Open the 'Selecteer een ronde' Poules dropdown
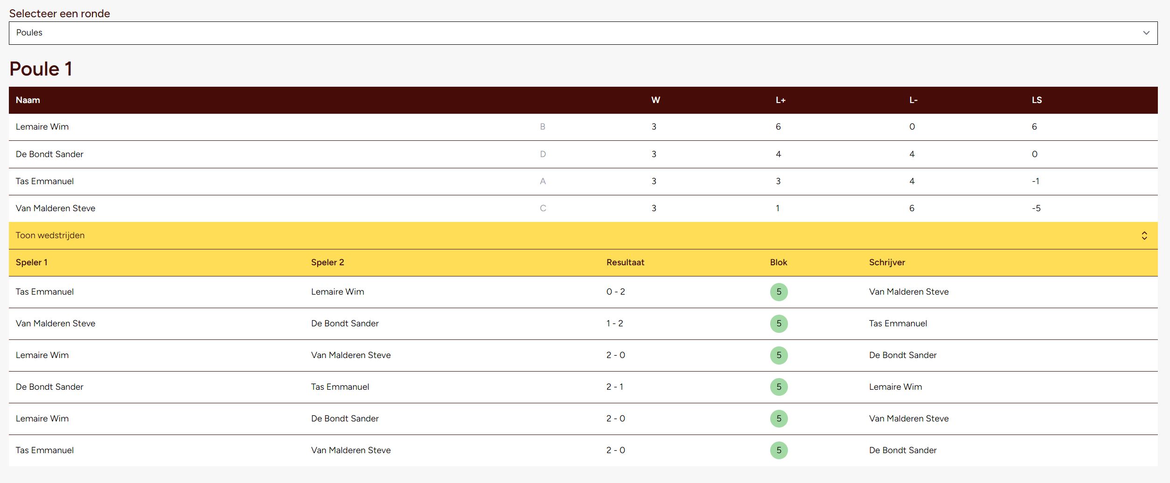 pyautogui.click(x=582, y=33)
